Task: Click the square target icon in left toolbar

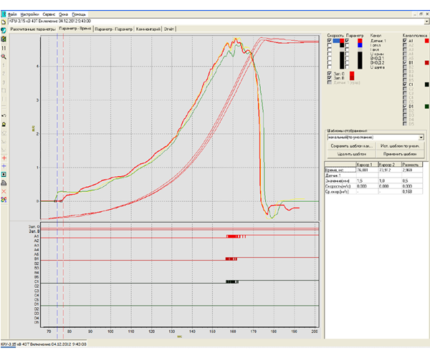Action: tap(4, 175)
